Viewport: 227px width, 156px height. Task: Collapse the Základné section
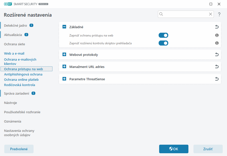pos(64,27)
